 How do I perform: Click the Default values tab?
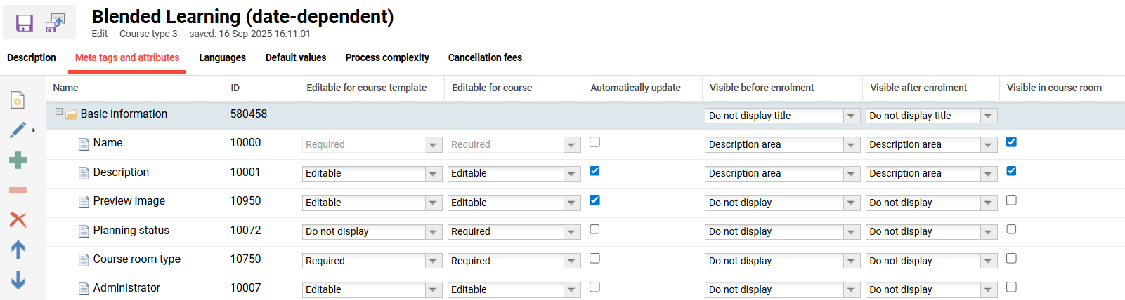295,57
